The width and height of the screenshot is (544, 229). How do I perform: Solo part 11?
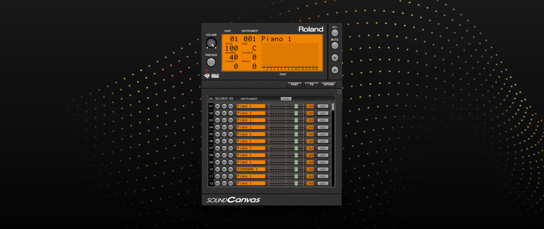click(x=218, y=176)
